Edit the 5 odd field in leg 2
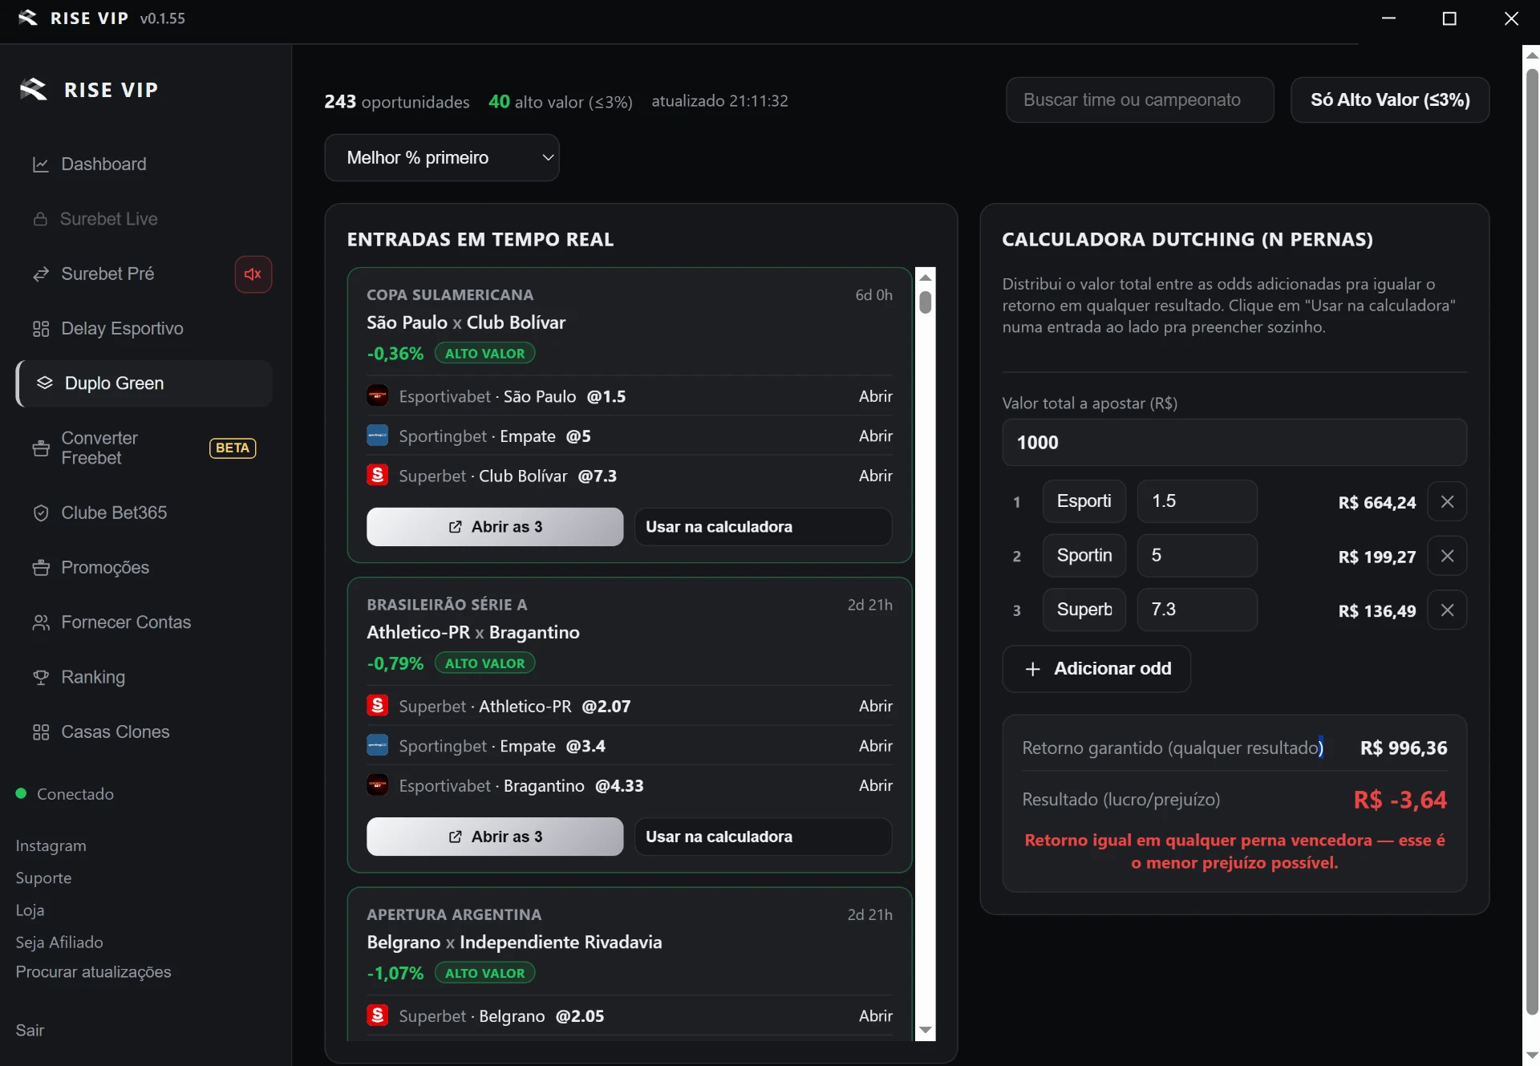Viewport: 1540px width, 1066px height. coord(1197,556)
